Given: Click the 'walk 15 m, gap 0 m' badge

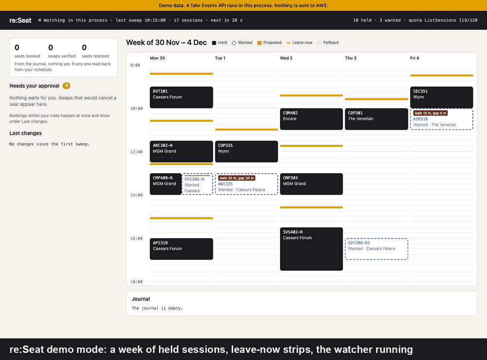Looking at the screenshot, I should pos(431,113).
